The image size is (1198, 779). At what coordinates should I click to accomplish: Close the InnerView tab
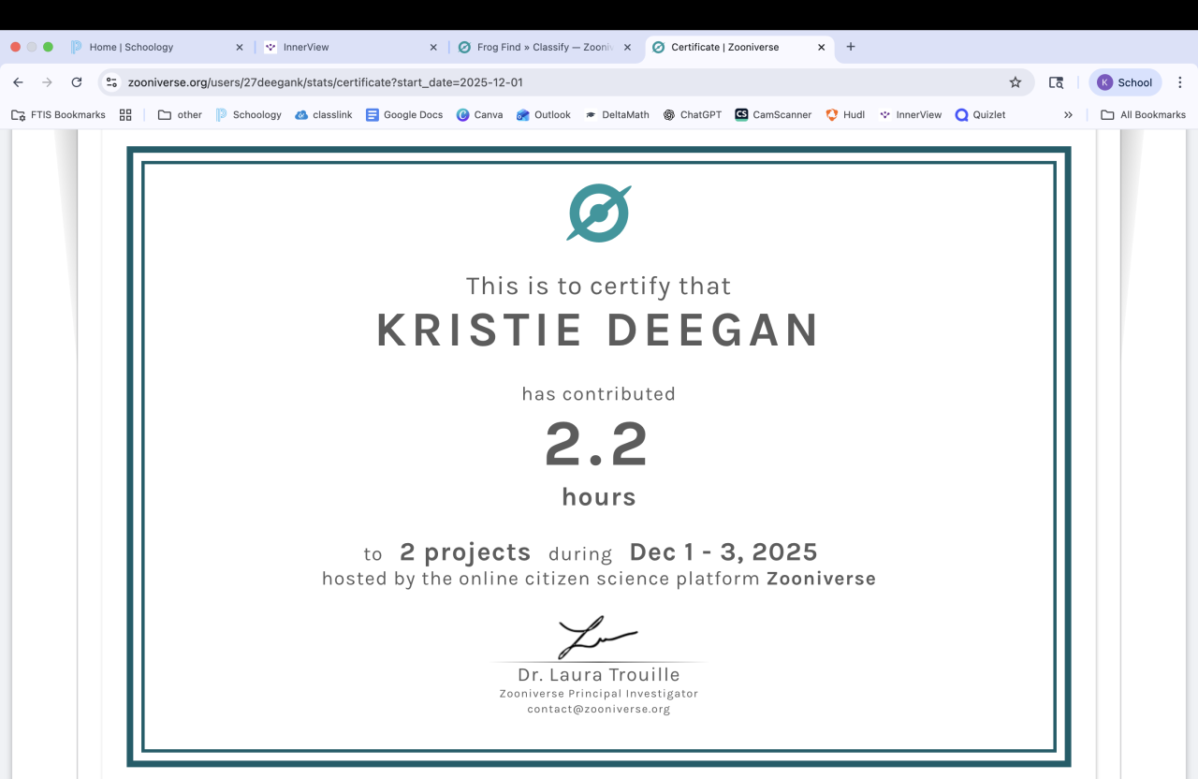pos(433,47)
